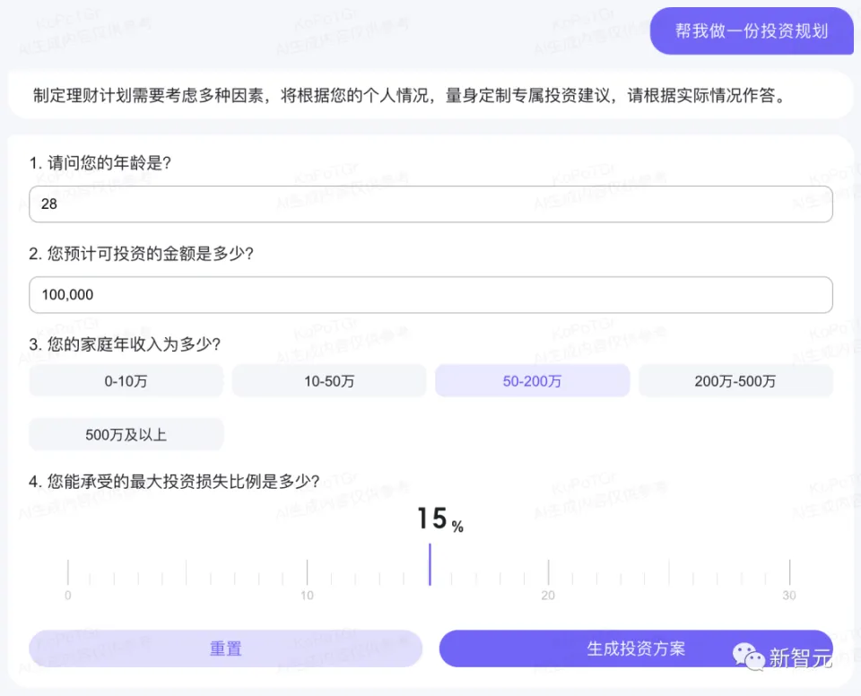
Task: Click the 新智元 watermark text
Action: pyautogui.click(x=800, y=657)
